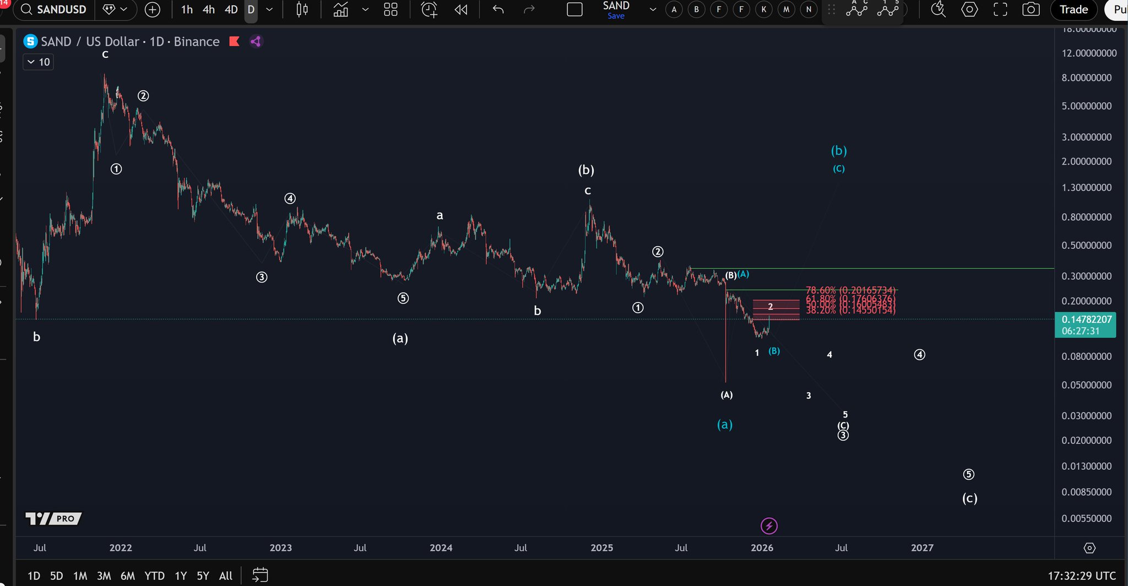Take a chart snapshot with camera icon
Screen dimensions: 1128x586
pyautogui.click(x=1031, y=9)
